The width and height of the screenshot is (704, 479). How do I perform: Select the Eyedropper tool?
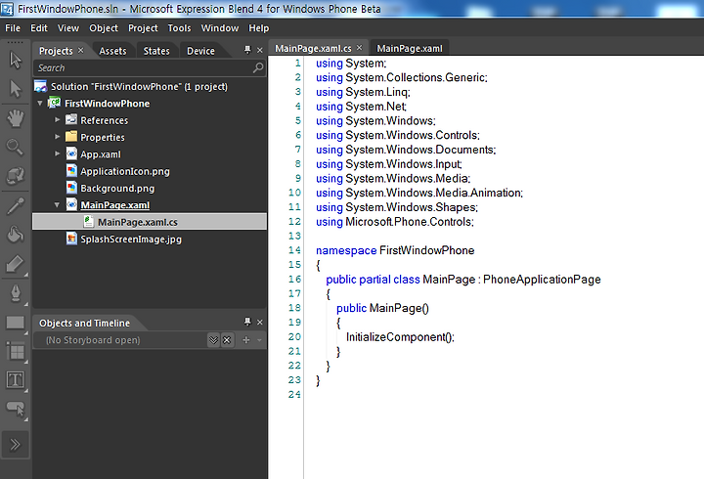point(16,206)
